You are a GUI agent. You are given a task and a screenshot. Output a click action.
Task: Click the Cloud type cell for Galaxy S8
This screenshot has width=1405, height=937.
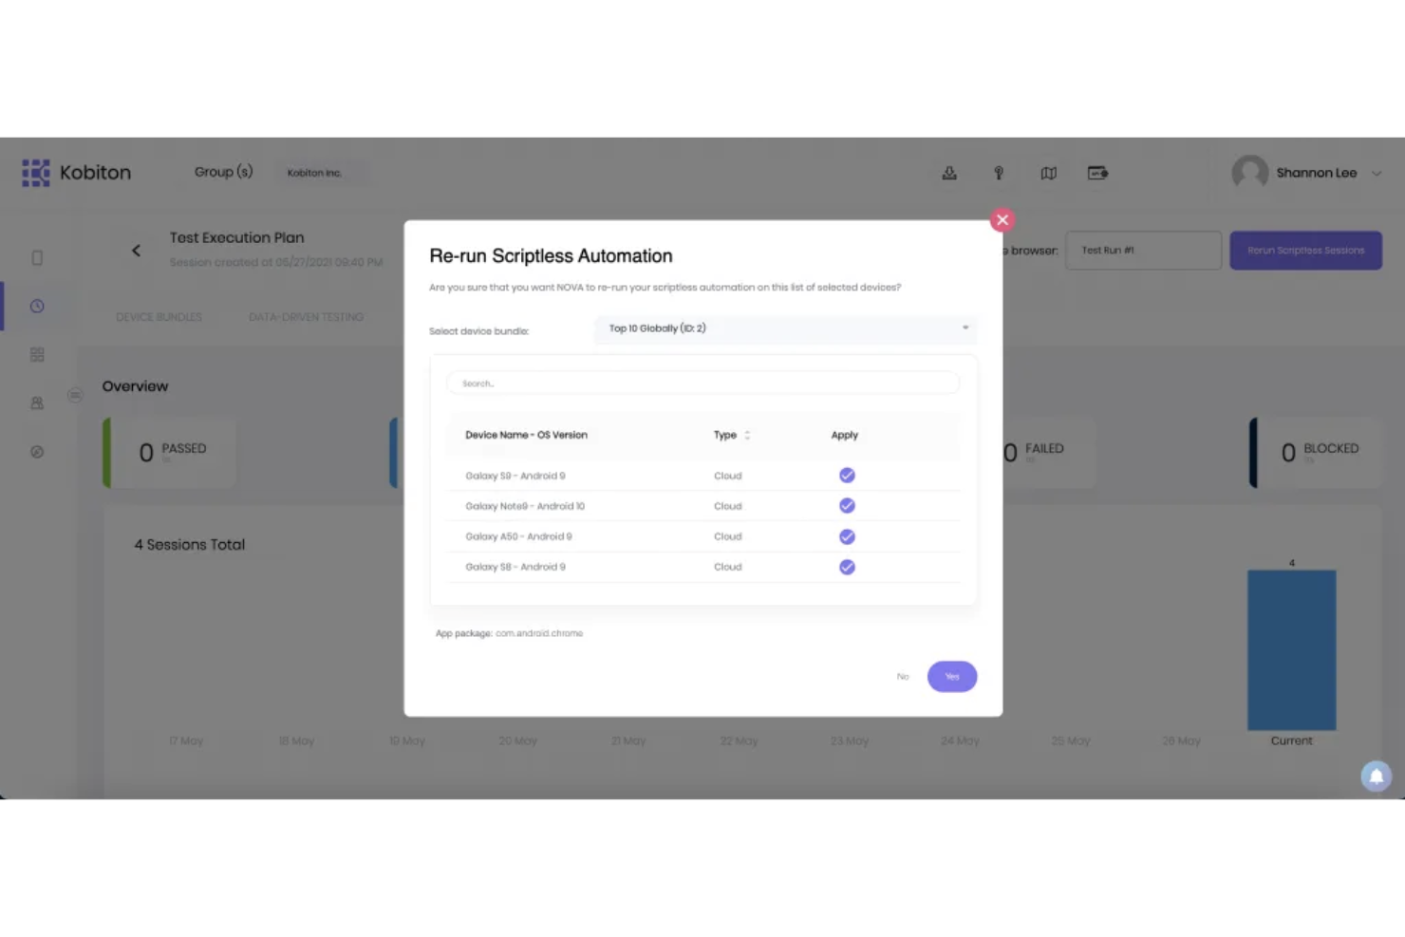coord(728,567)
